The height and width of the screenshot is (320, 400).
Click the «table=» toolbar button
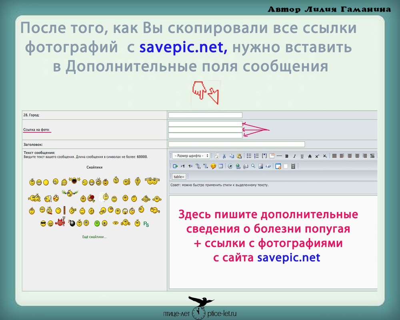coord(179,176)
